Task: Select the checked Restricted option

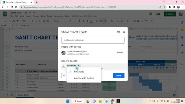Action: (x=84, y=72)
